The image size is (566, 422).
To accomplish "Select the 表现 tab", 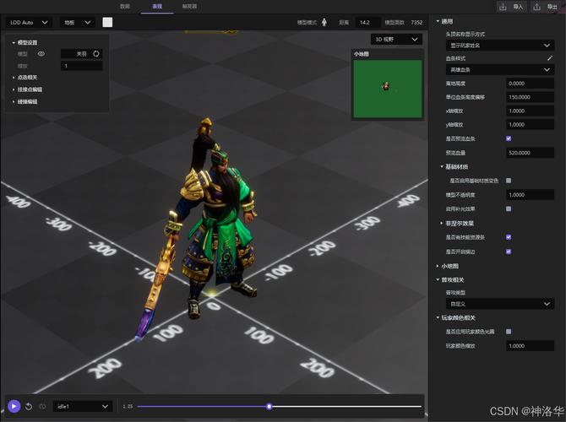I will pyautogui.click(x=157, y=6).
